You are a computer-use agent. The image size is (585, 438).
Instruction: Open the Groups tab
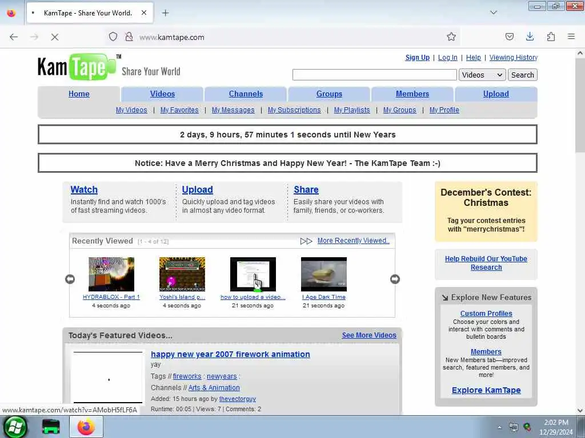[329, 94]
